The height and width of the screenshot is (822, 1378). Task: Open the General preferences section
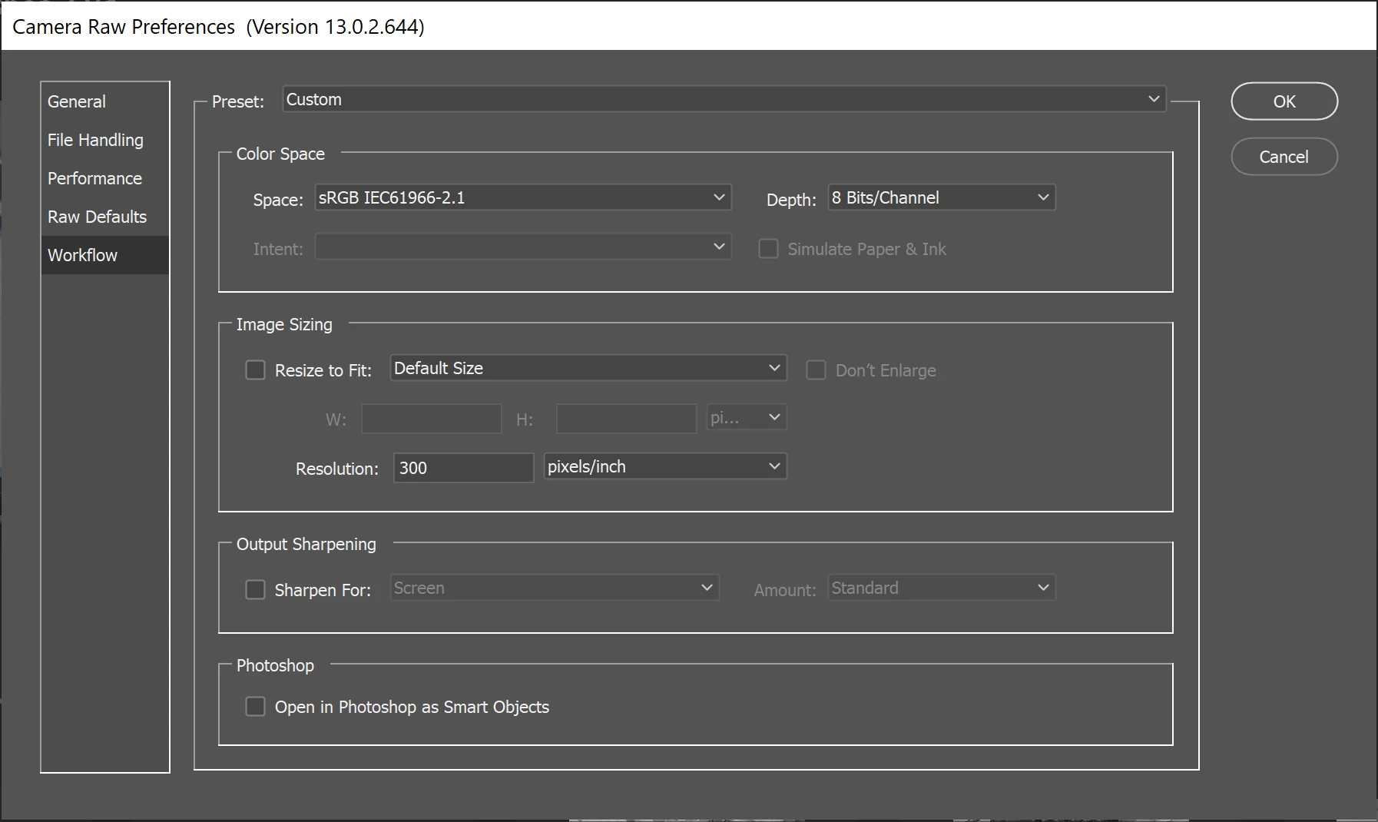[x=104, y=101]
